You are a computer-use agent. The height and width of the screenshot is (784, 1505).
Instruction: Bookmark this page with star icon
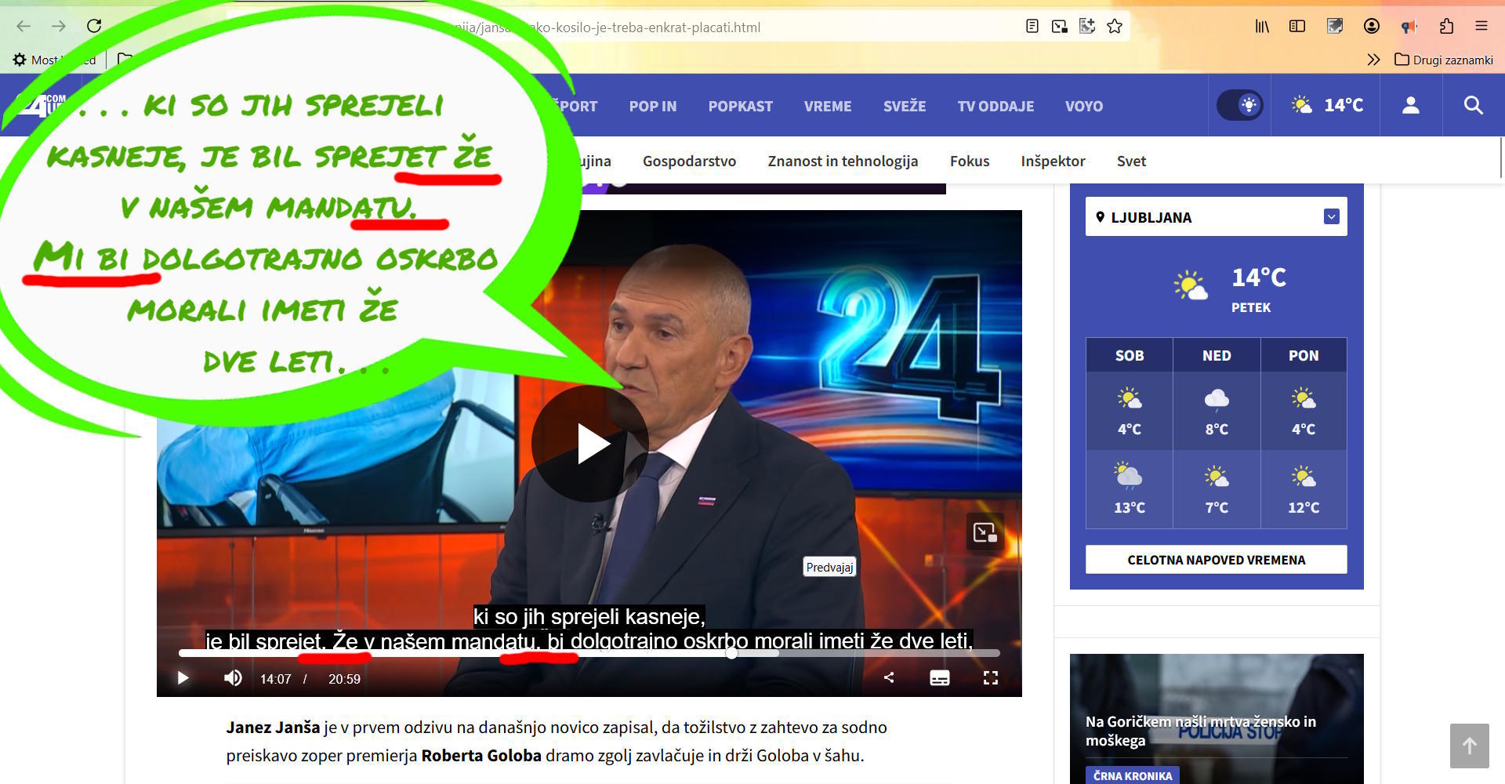[x=1115, y=27]
